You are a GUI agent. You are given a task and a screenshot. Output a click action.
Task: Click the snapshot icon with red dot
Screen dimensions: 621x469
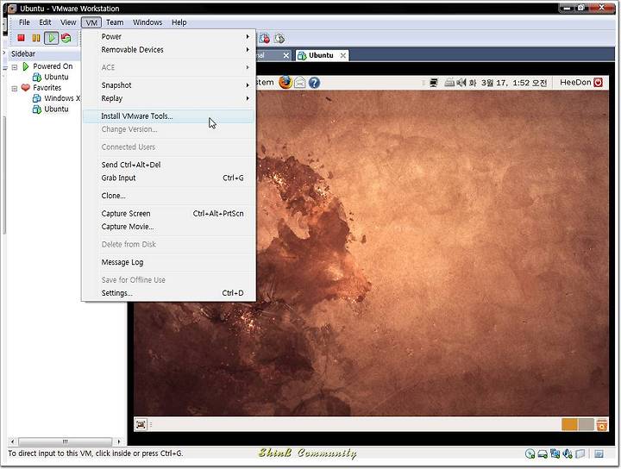click(x=265, y=38)
